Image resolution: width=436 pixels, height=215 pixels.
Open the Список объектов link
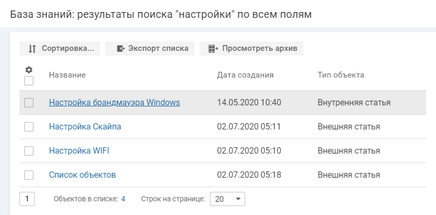coord(82,175)
